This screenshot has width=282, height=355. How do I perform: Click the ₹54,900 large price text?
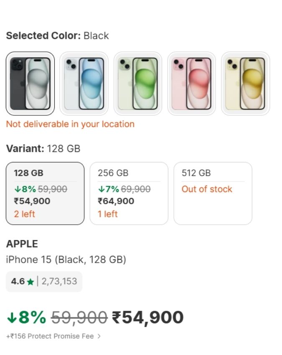[x=148, y=317]
